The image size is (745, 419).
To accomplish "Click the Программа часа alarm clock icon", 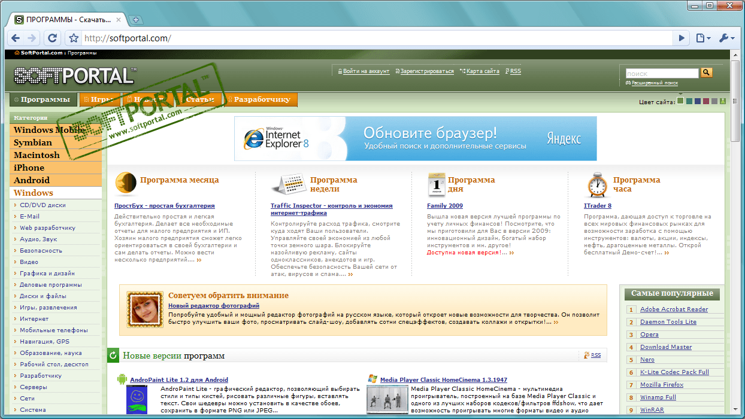I will pos(597,185).
